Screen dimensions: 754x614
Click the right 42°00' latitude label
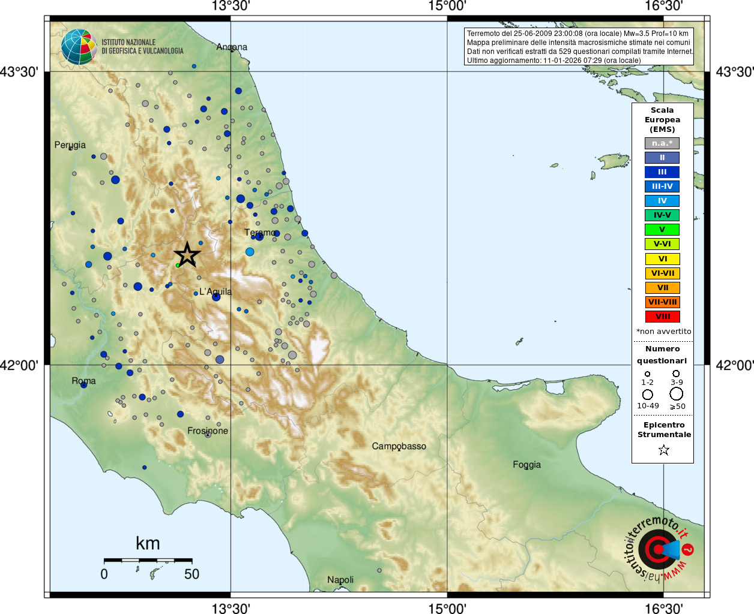click(x=735, y=365)
